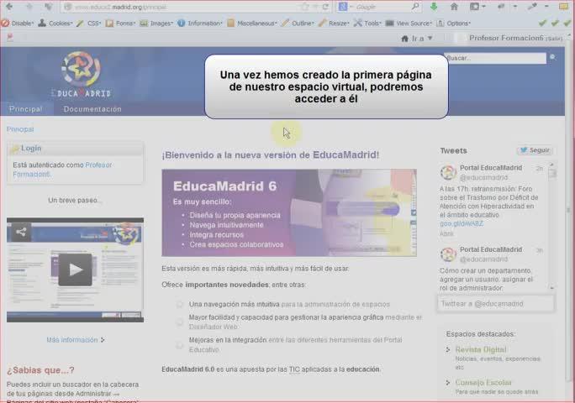Click the Tweets widget heading

click(453, 150)
